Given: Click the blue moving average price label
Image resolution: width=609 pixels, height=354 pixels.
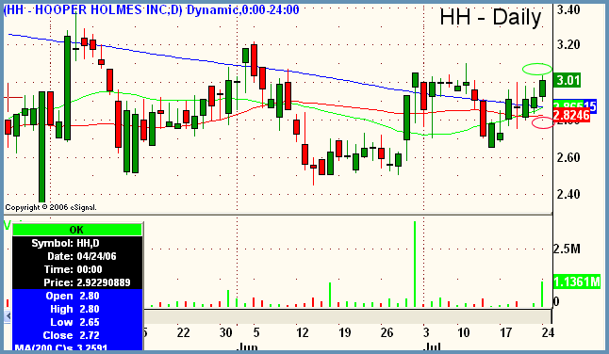Looking at the screenshot, I should coord(575,105).
